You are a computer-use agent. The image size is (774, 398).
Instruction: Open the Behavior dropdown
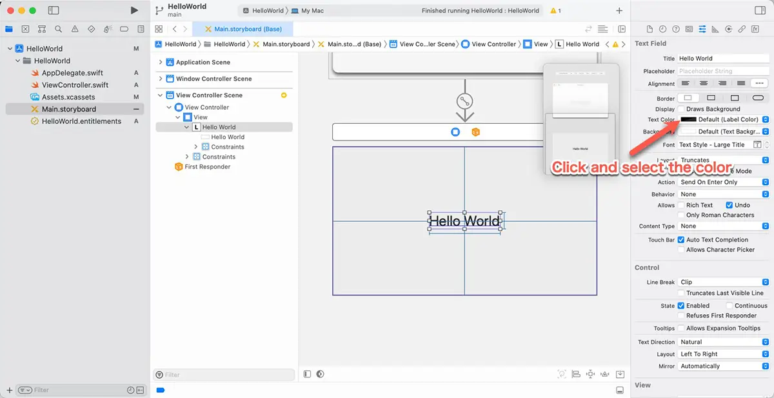tap(724, 194)
